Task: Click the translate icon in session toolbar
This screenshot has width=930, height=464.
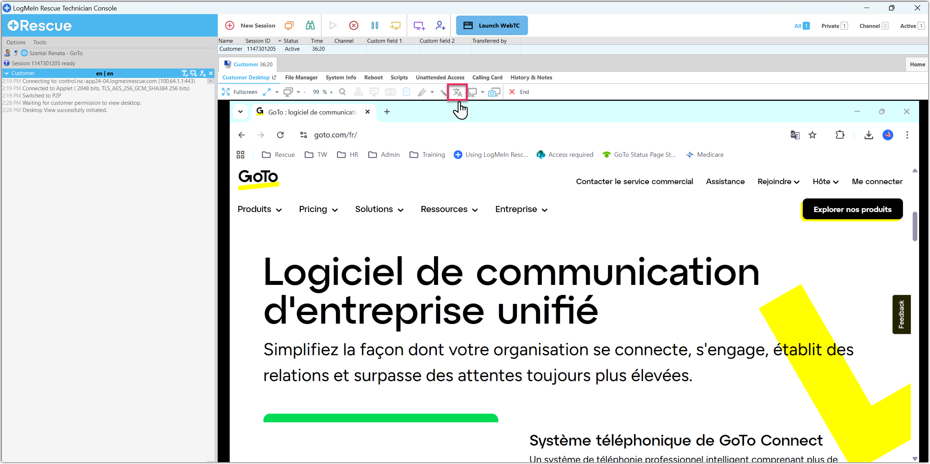Action: pos(457,92)
